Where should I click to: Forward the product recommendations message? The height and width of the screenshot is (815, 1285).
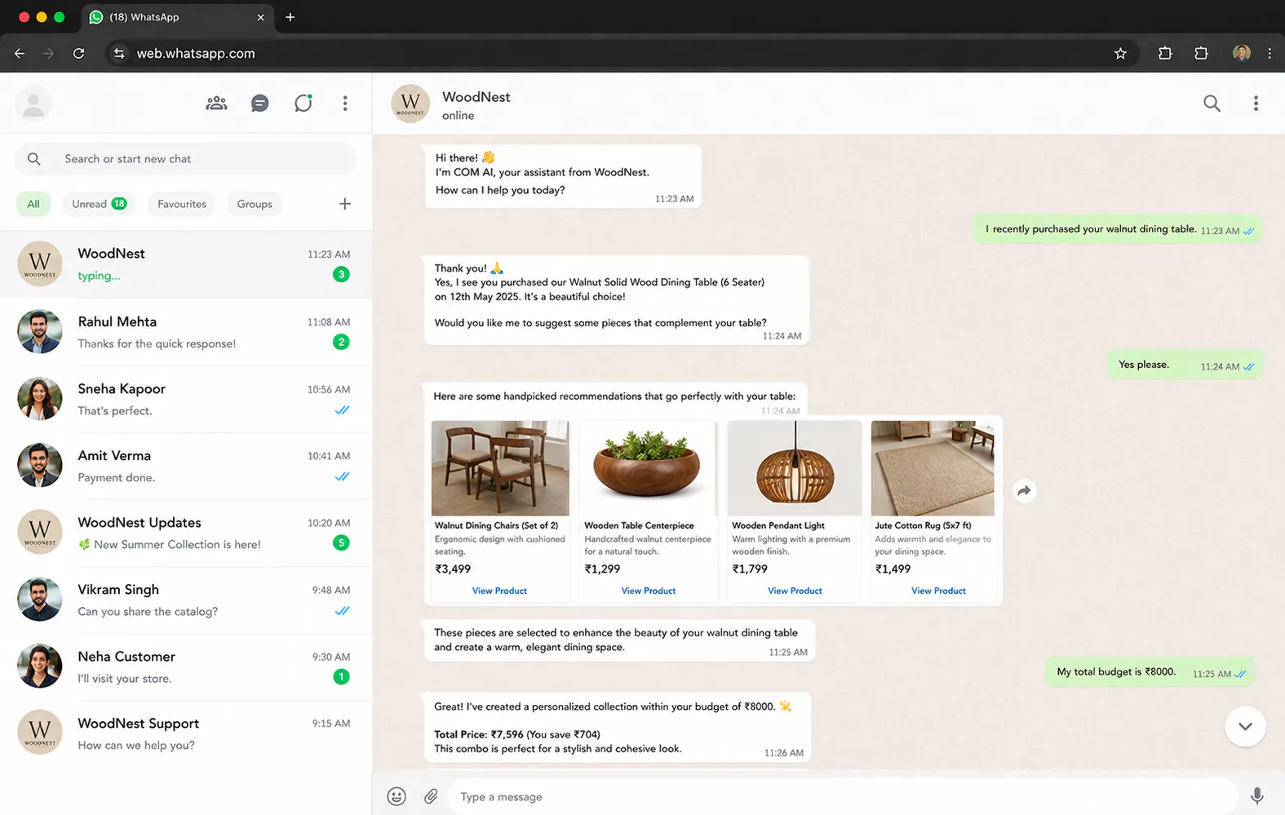1024,490
